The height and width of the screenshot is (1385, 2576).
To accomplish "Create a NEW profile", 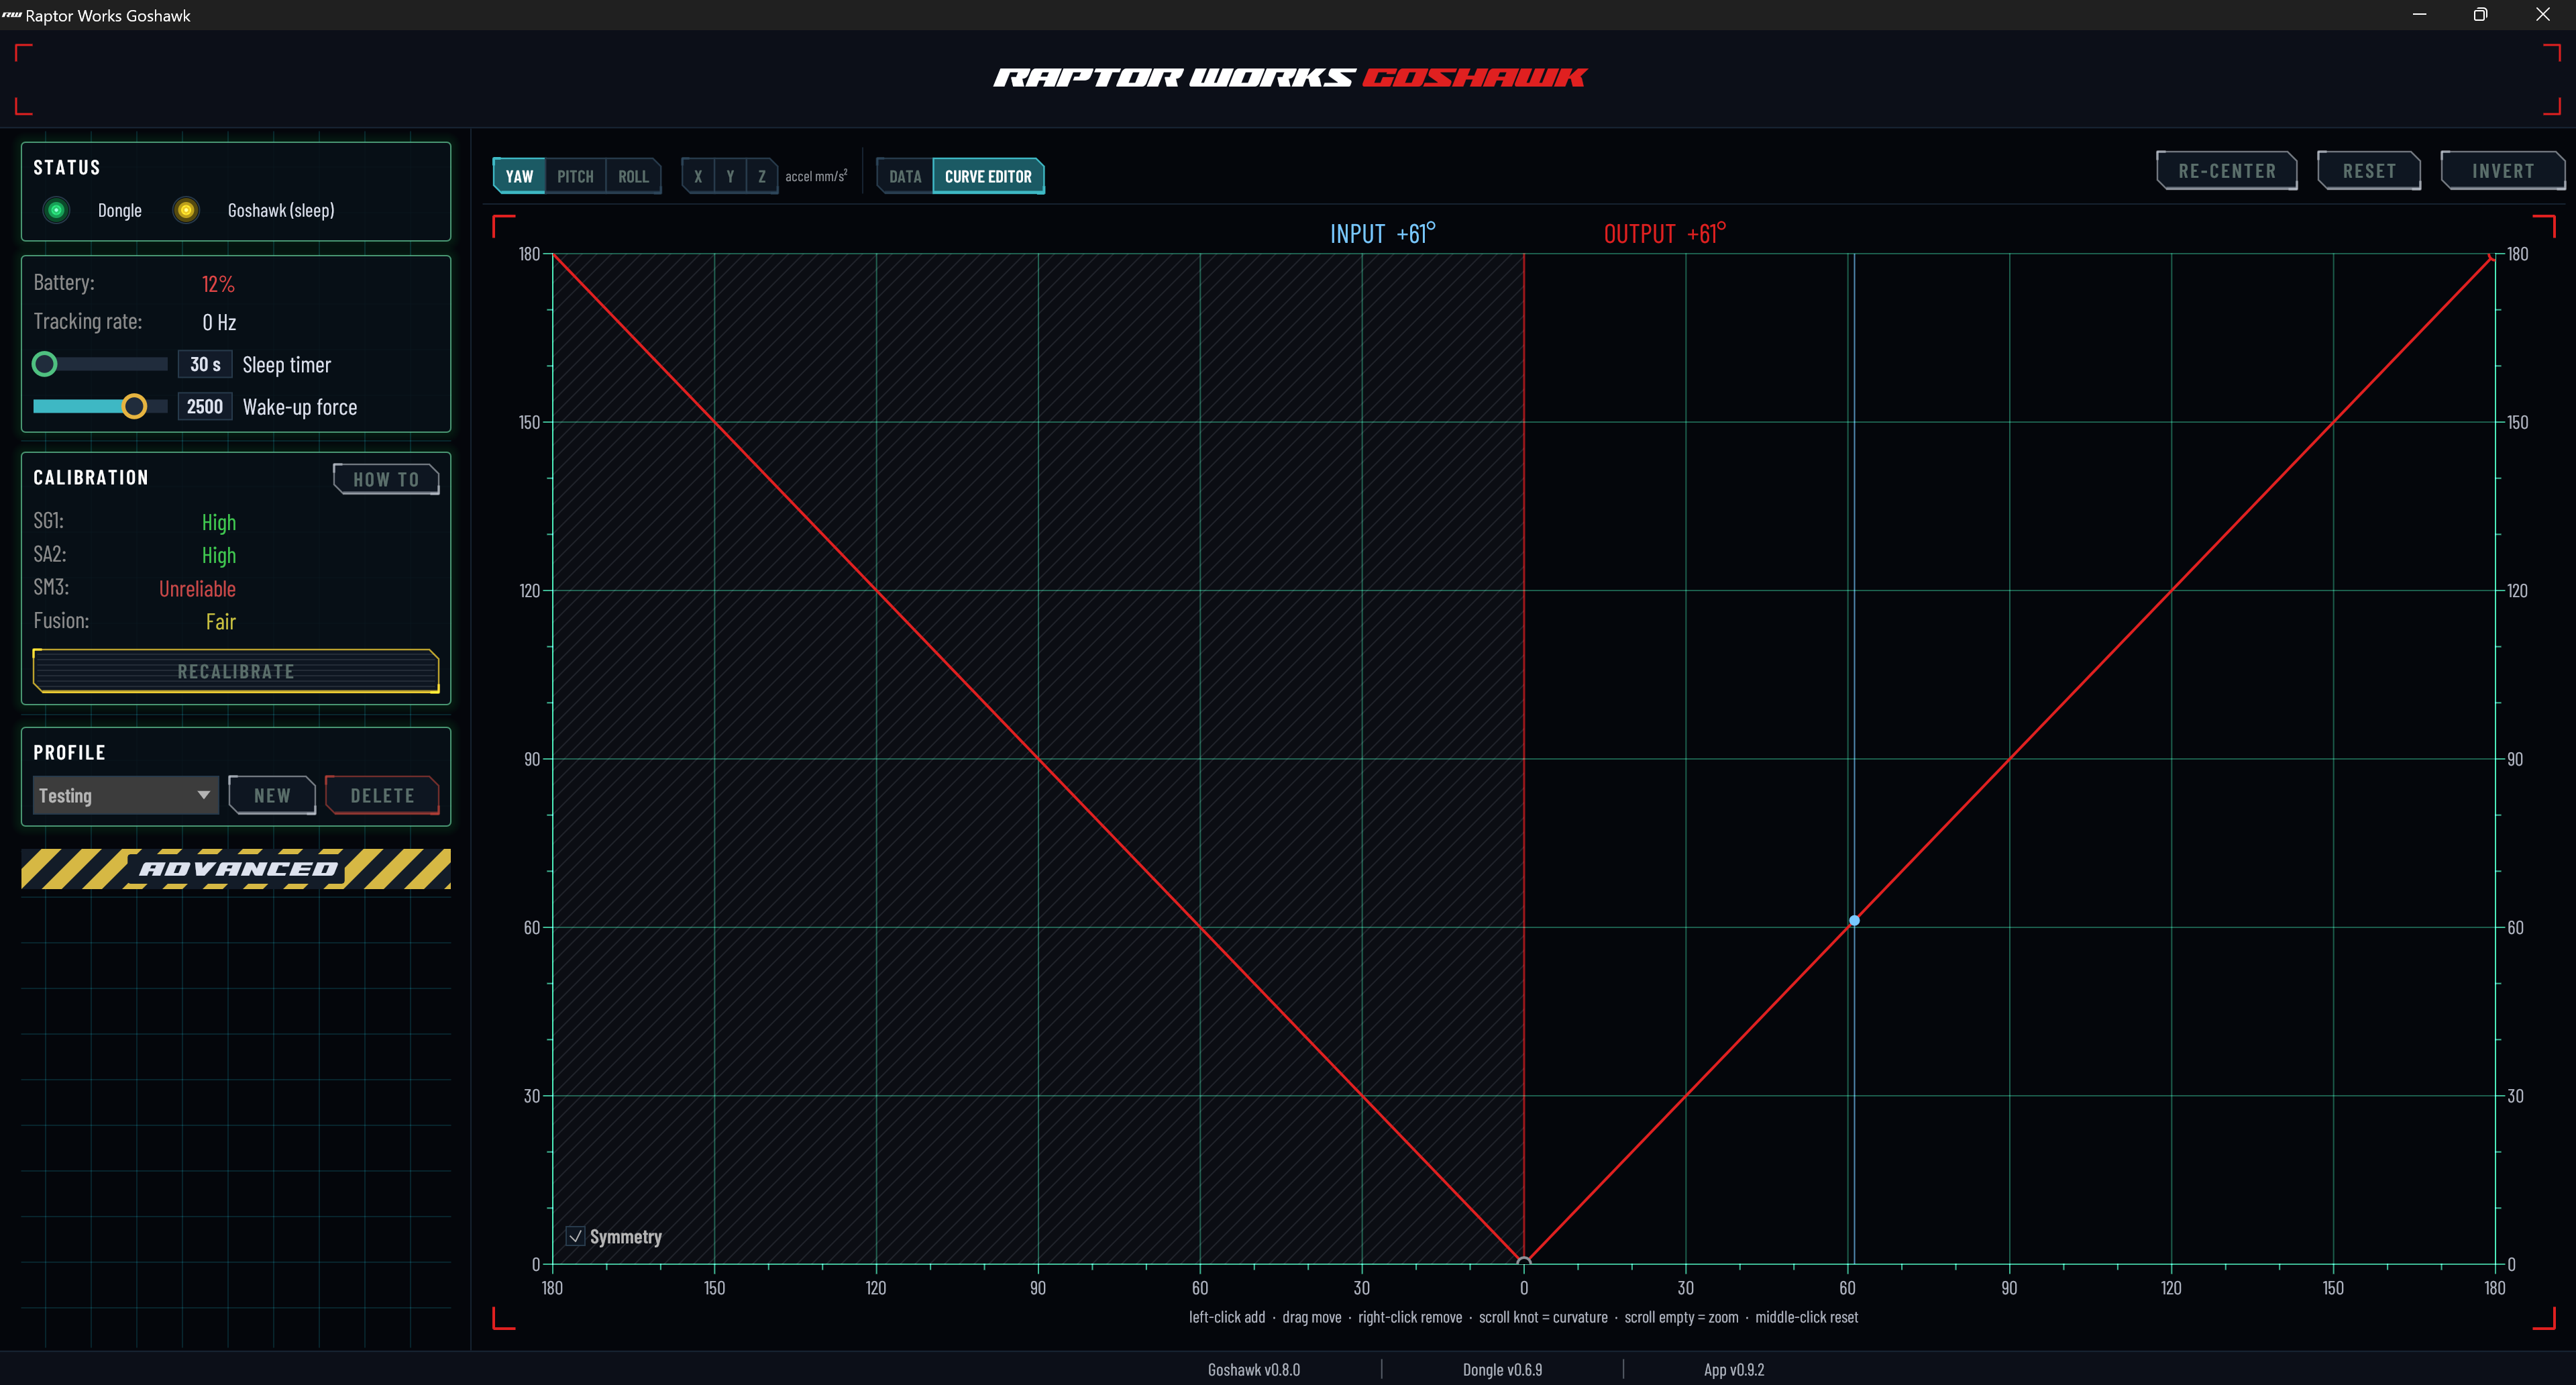I will coord(272,795).
